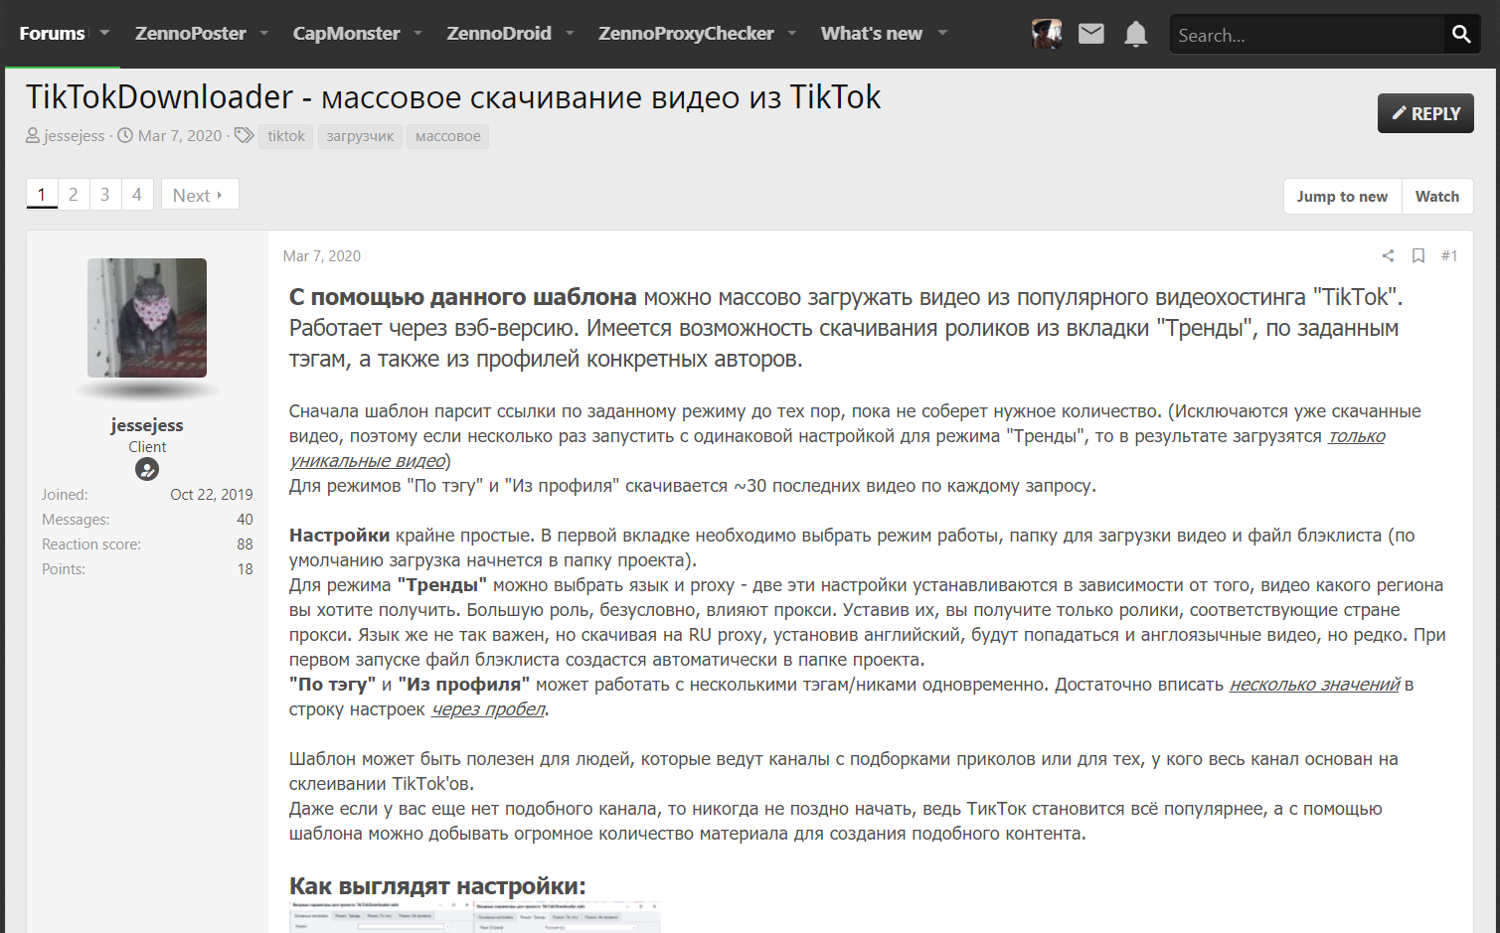Click the messages count 40
Viewport: 1500px width, 933px height.
[x=245, y=520]
